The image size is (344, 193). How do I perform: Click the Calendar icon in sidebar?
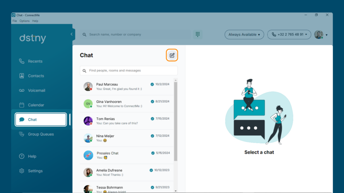point(21,105)
